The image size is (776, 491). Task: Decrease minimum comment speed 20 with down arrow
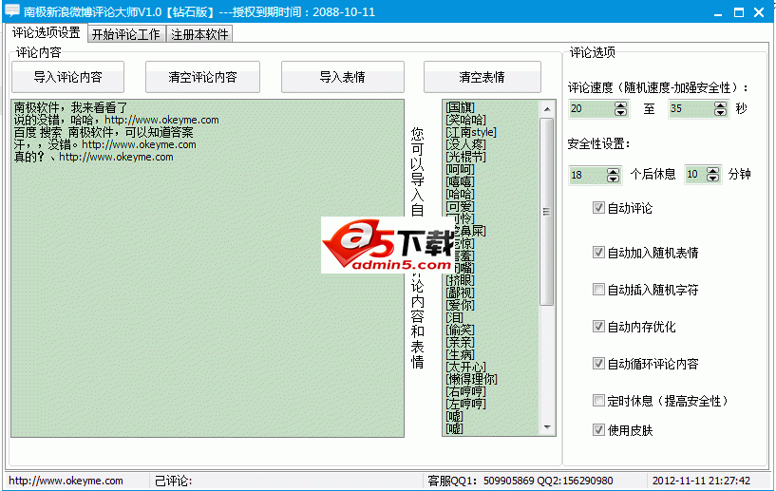[x=620, y=113]
